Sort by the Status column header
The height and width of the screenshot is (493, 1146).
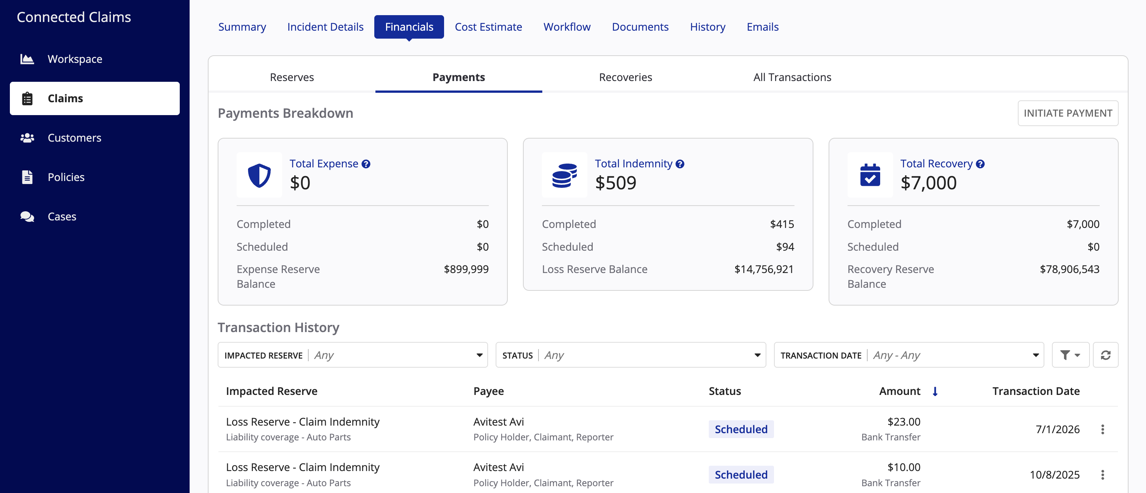(725, 391)
